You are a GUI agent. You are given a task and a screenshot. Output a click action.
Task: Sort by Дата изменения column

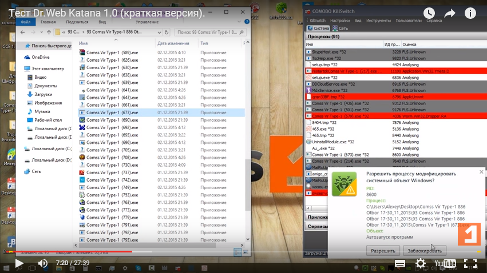173,43
